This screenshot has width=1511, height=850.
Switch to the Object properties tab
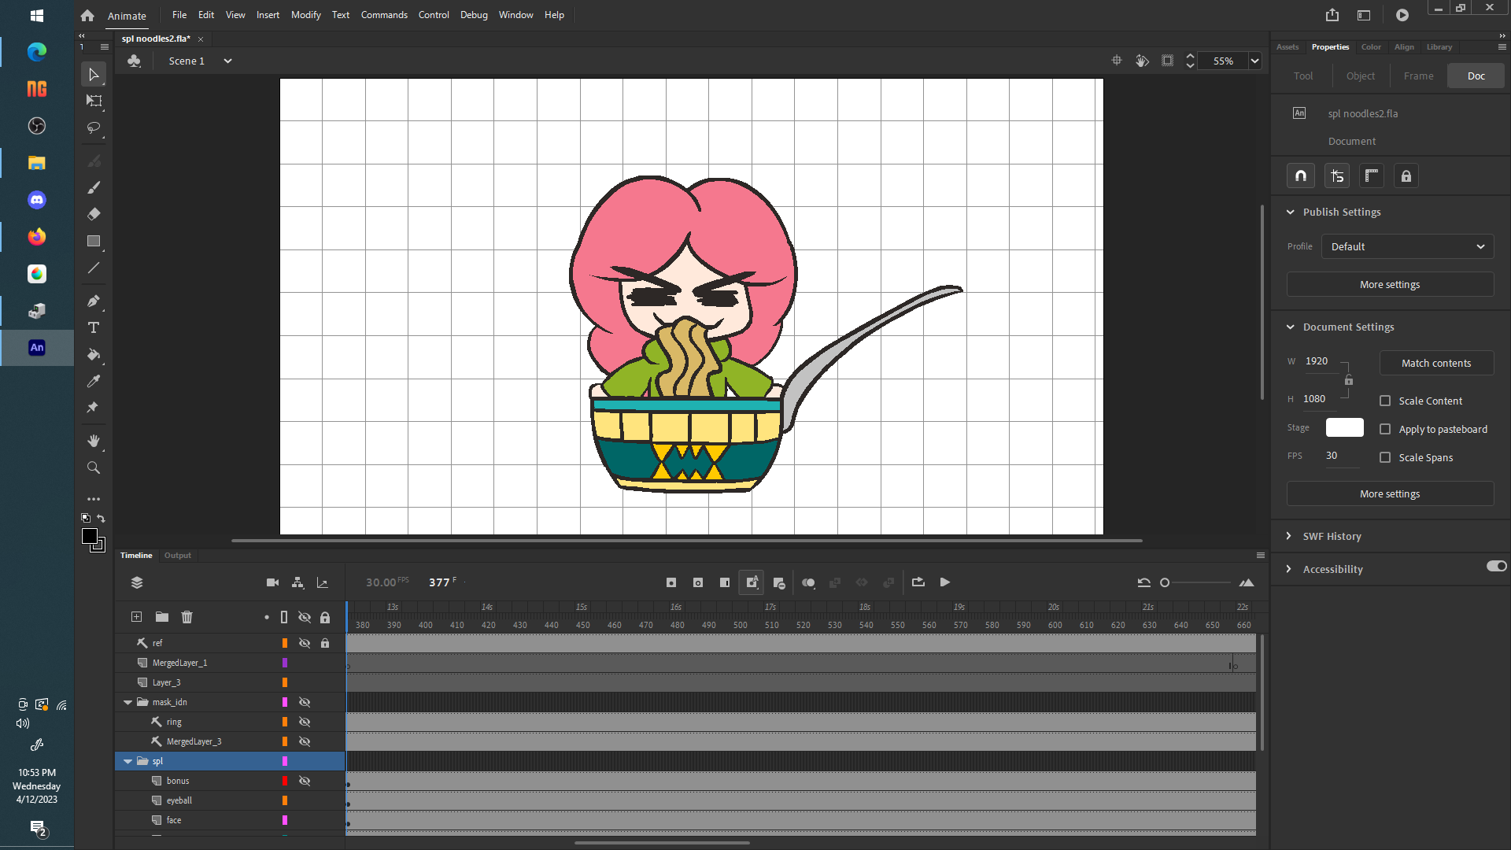coord(1361,76)
